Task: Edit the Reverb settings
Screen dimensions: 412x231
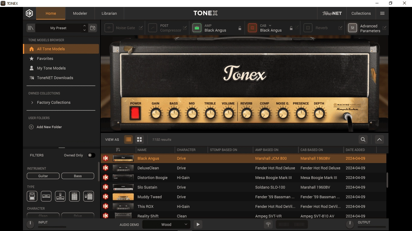Action: pyautogui.click(x=341, y=28)
